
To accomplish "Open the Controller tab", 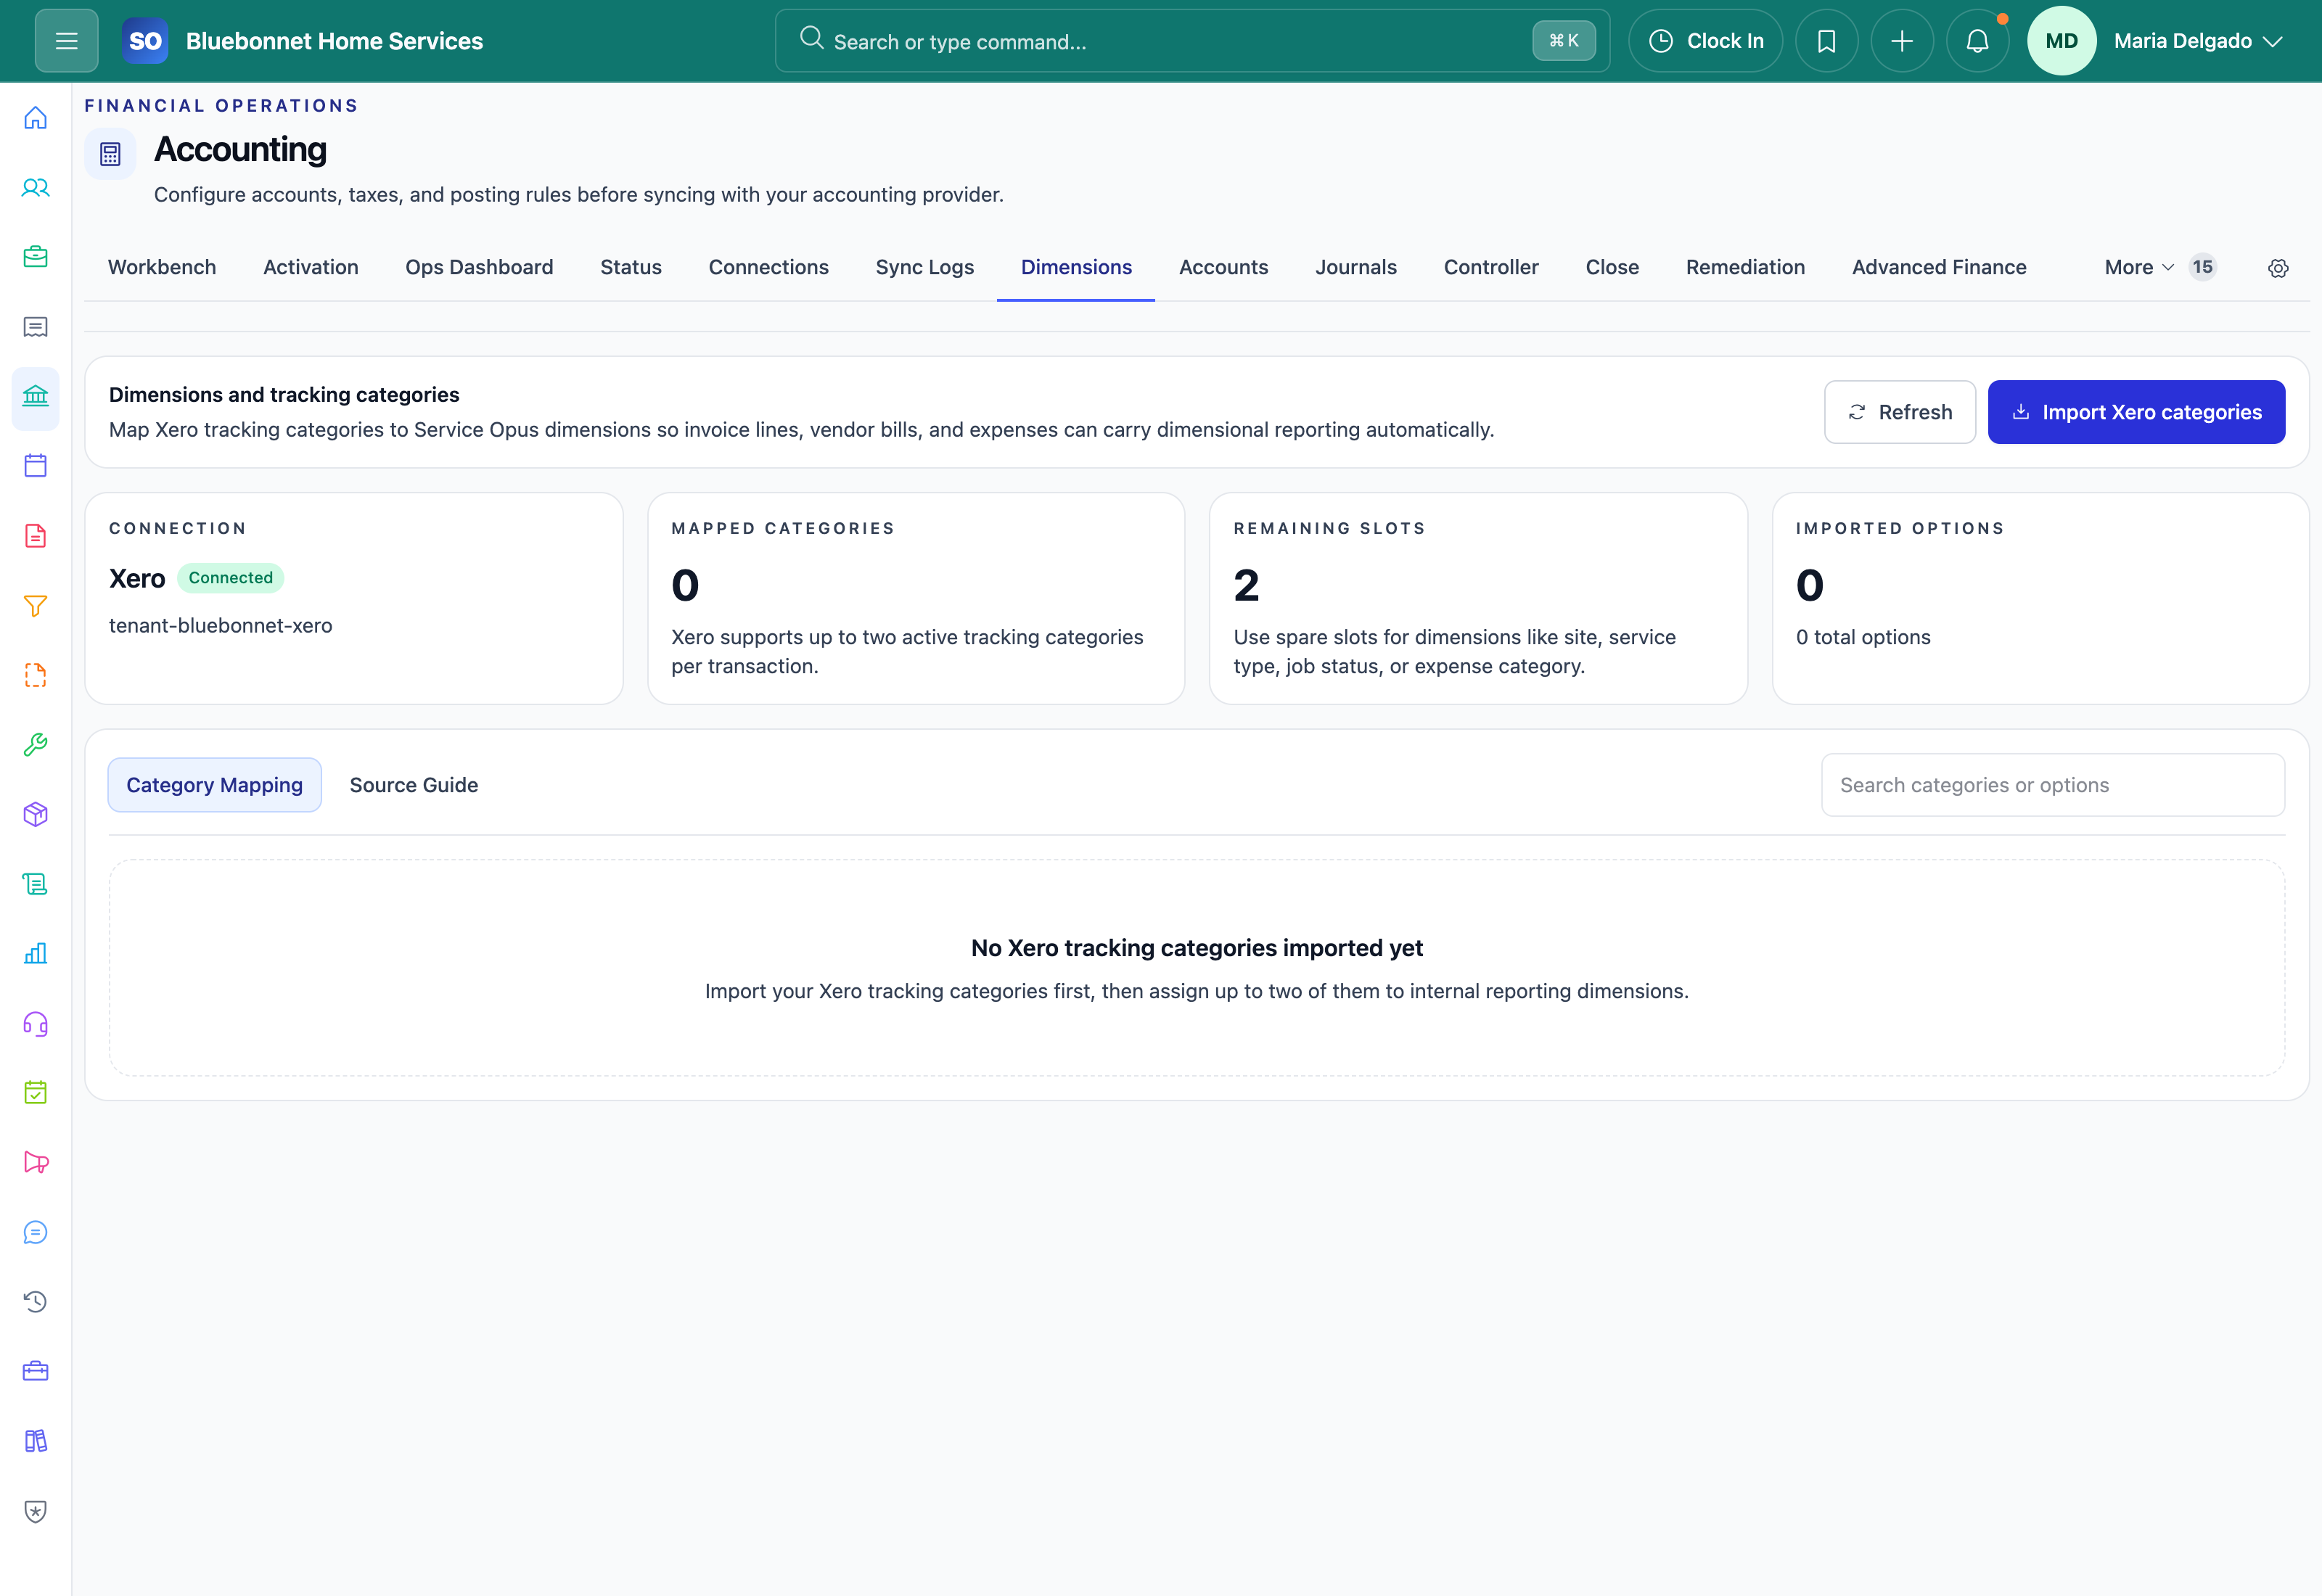I will tap(1491, 267).
